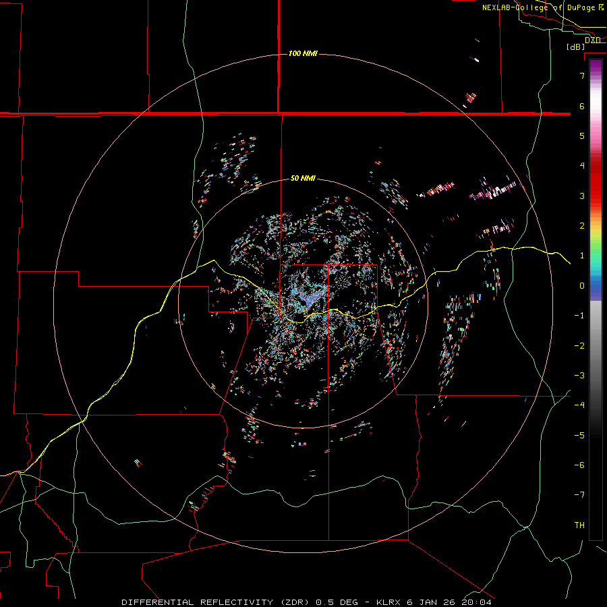The height and width of the screenshot is (607, 607).
Task: Click the scale label "7"
Action: [x=582, y=76]
